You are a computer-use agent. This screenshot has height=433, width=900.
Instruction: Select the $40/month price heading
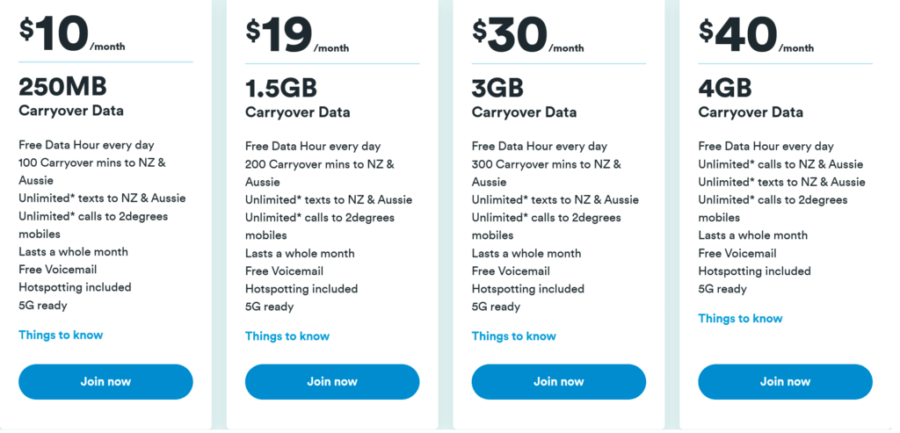pyautogui.click(x=755, y=34)
